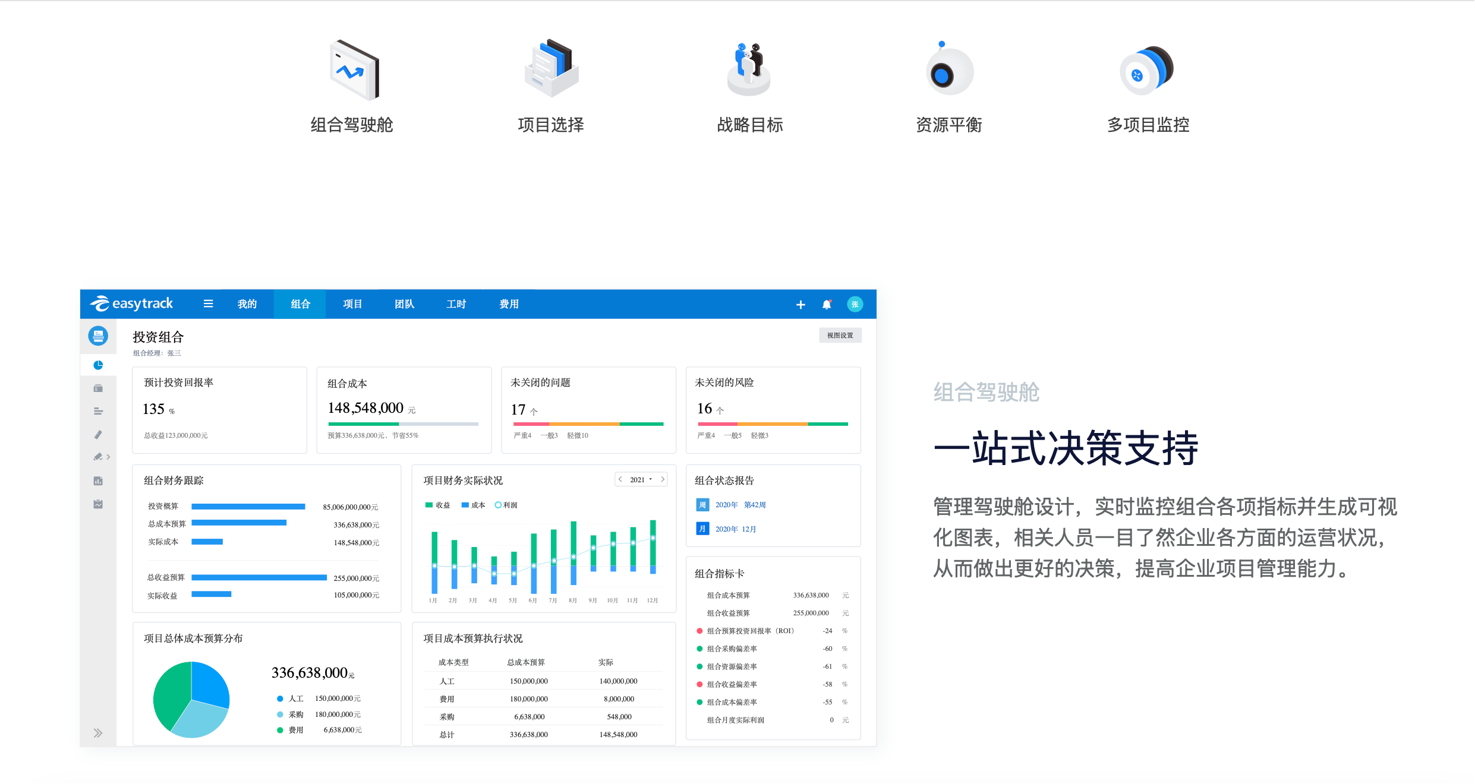Open the notification bell
Screen dimensions: 1475x784
(826, 305)
